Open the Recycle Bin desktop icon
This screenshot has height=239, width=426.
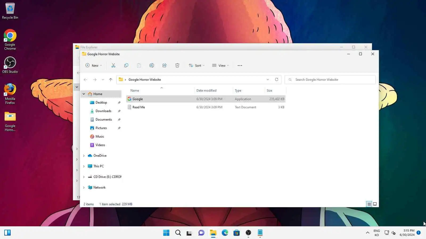[x=10, y=11]
